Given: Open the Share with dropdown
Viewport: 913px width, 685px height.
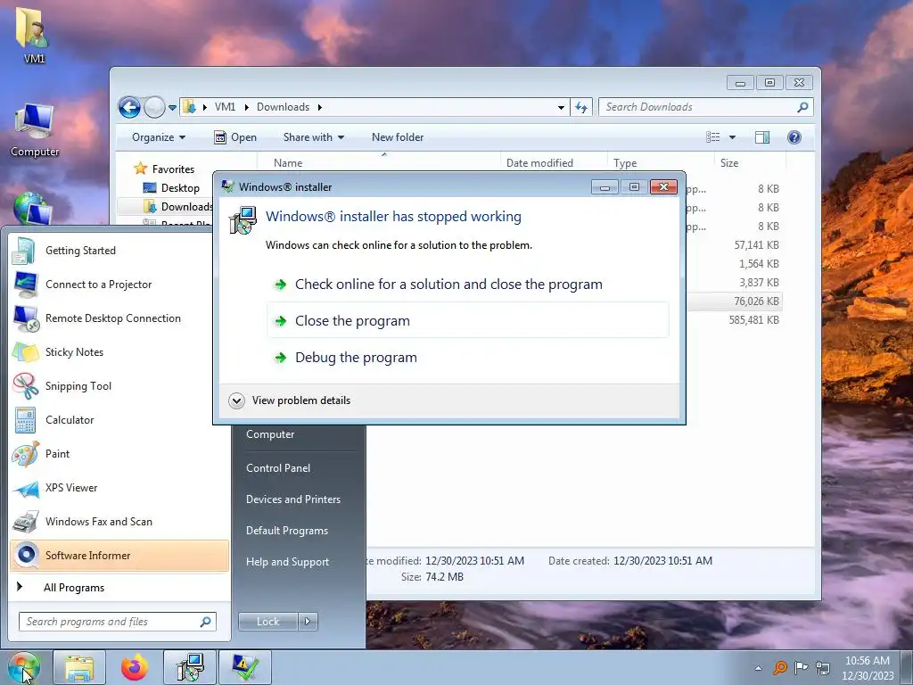Looking at the screenshot, I should tap(313, 137).
